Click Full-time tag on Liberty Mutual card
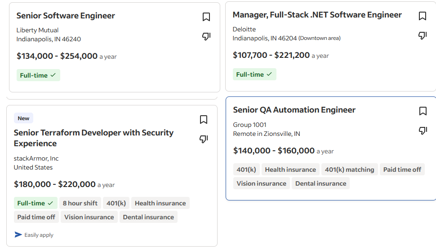This screenshot has height=248, width=436. pos(38,75)
